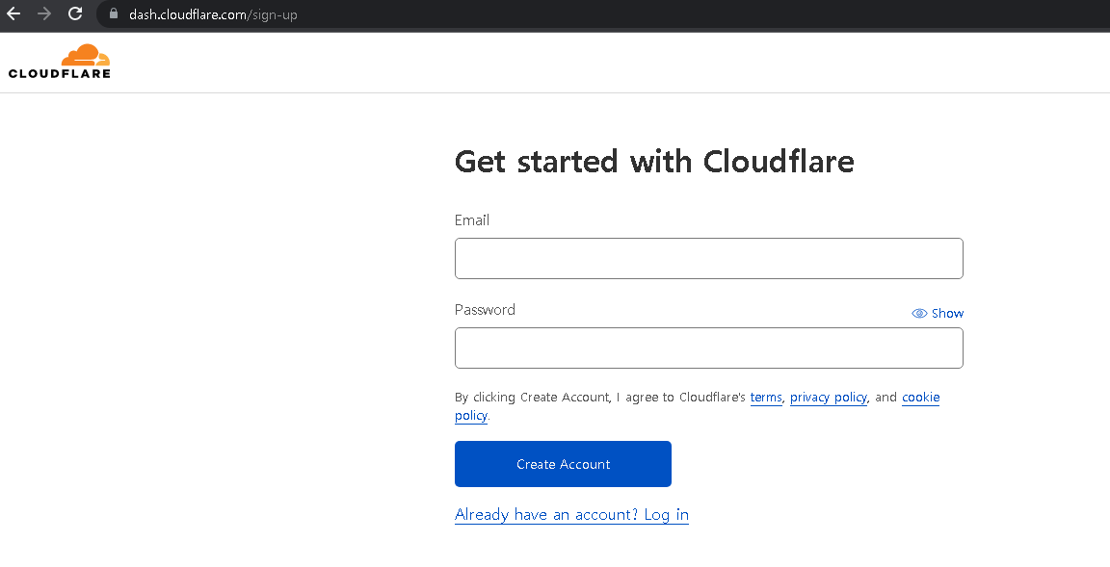Click the Email field label
Screen dimensions: 1110x567
tap(472, 220)
